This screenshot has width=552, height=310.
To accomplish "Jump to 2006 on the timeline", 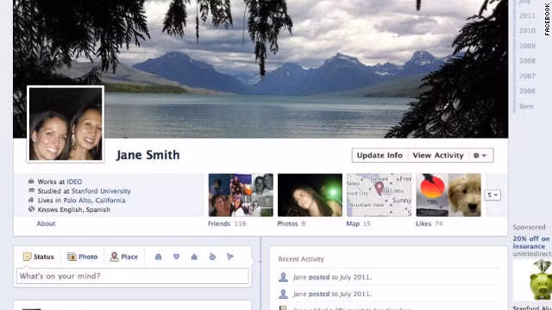I will [x=527, y=91].
